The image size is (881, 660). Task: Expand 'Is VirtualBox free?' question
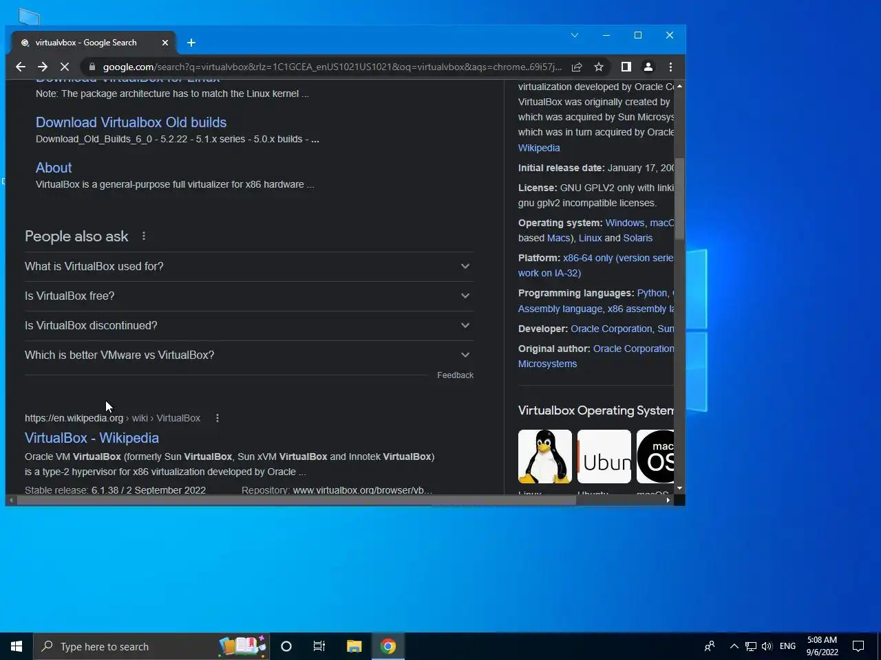pos(248,296)
